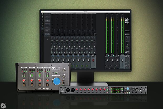
Task: Grab the Analogue 7 channel fader cap
Action: pyautogui.click(x=84, y=60)
